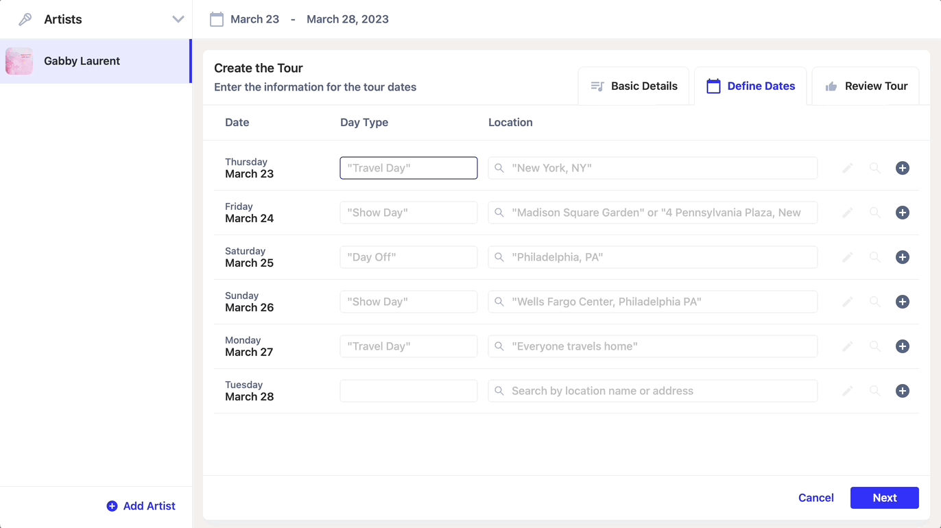Click the Gabby Laurent artist thumbnail
The width and height of the screenshot is (941, 528).
19,61
